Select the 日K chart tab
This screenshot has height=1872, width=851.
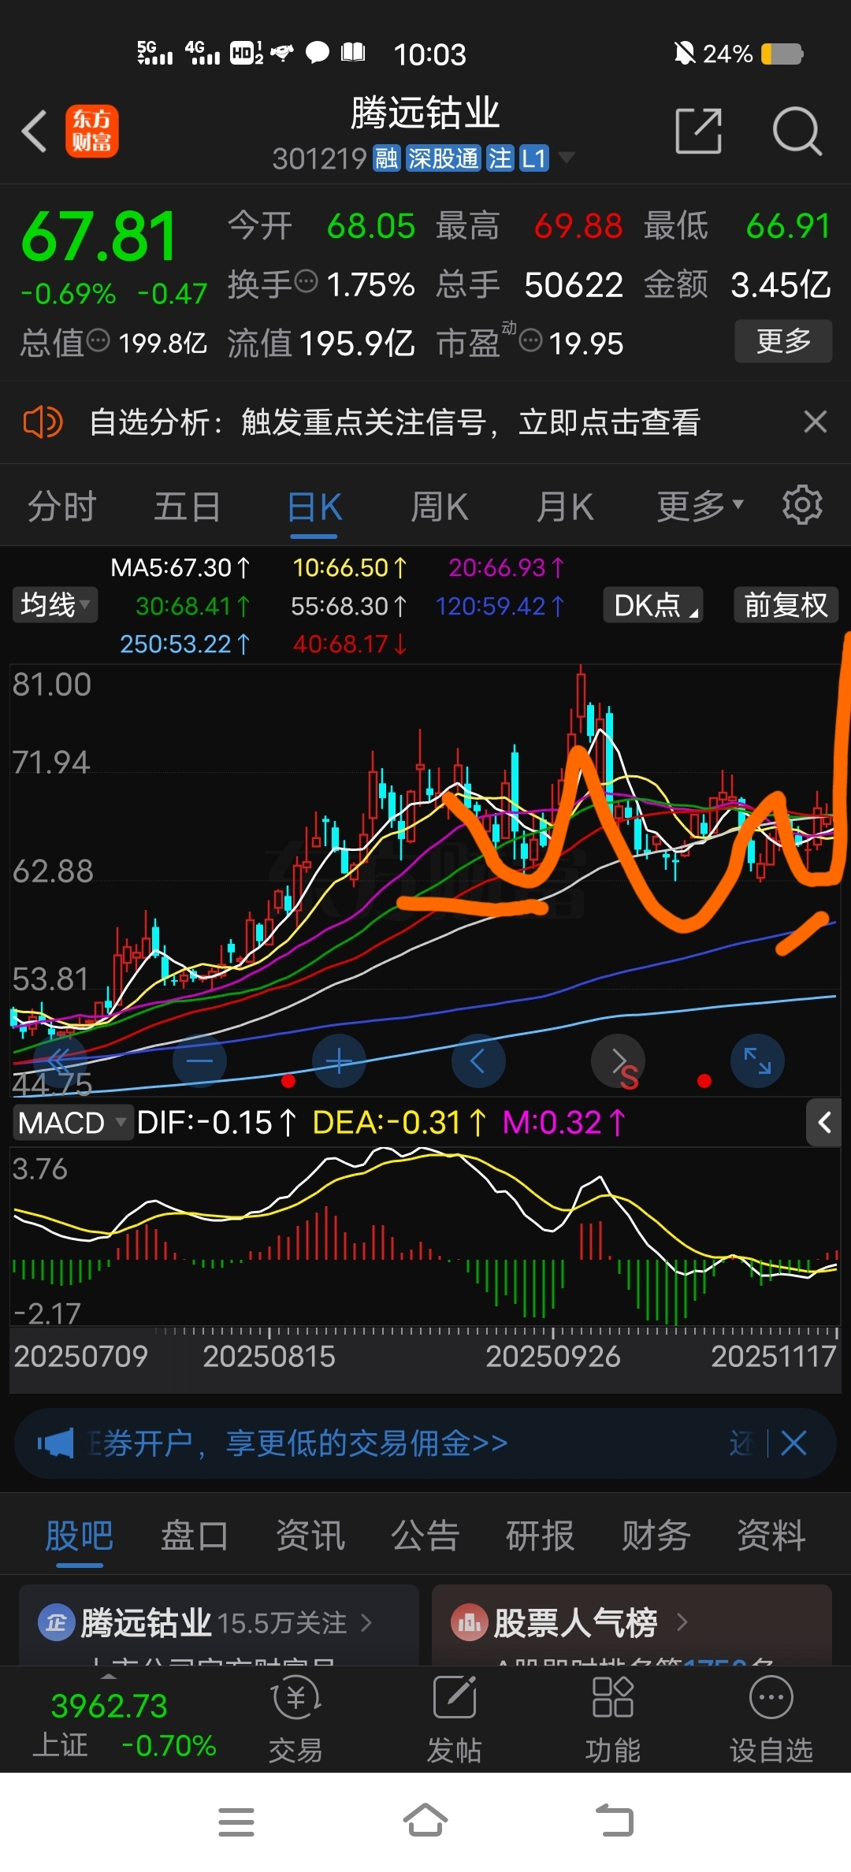314,507
